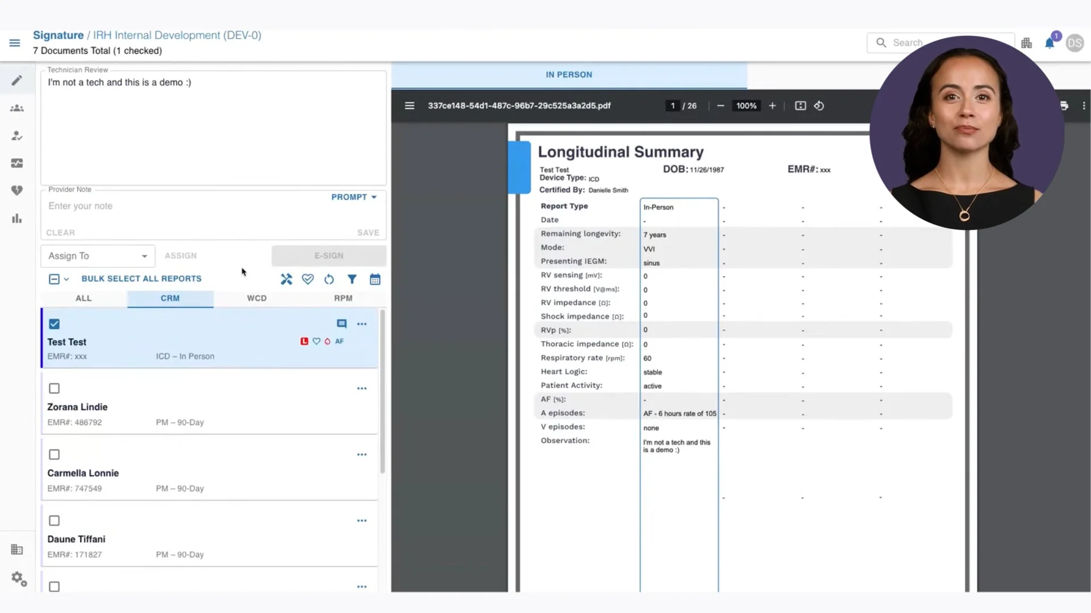Screen dimensions: 1091x613
Task: Open the notifications bell
Action: [1049, 43]
